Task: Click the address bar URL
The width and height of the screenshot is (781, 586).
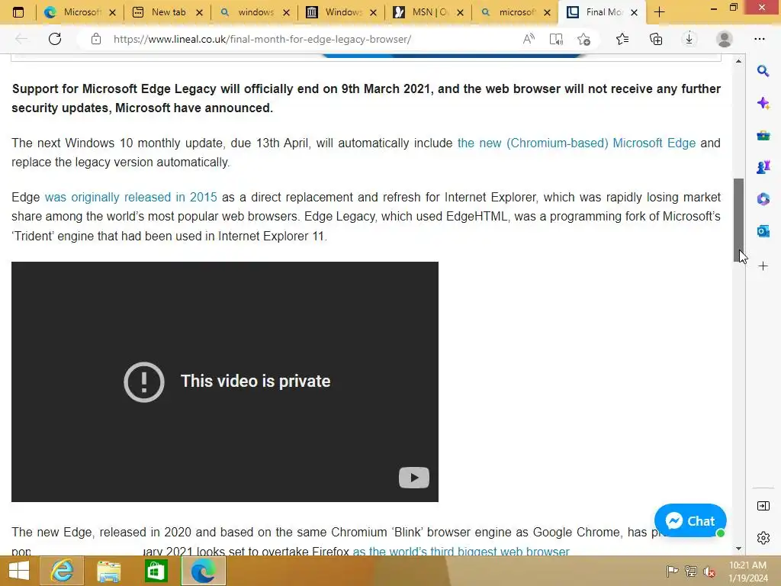Action: 262,39
